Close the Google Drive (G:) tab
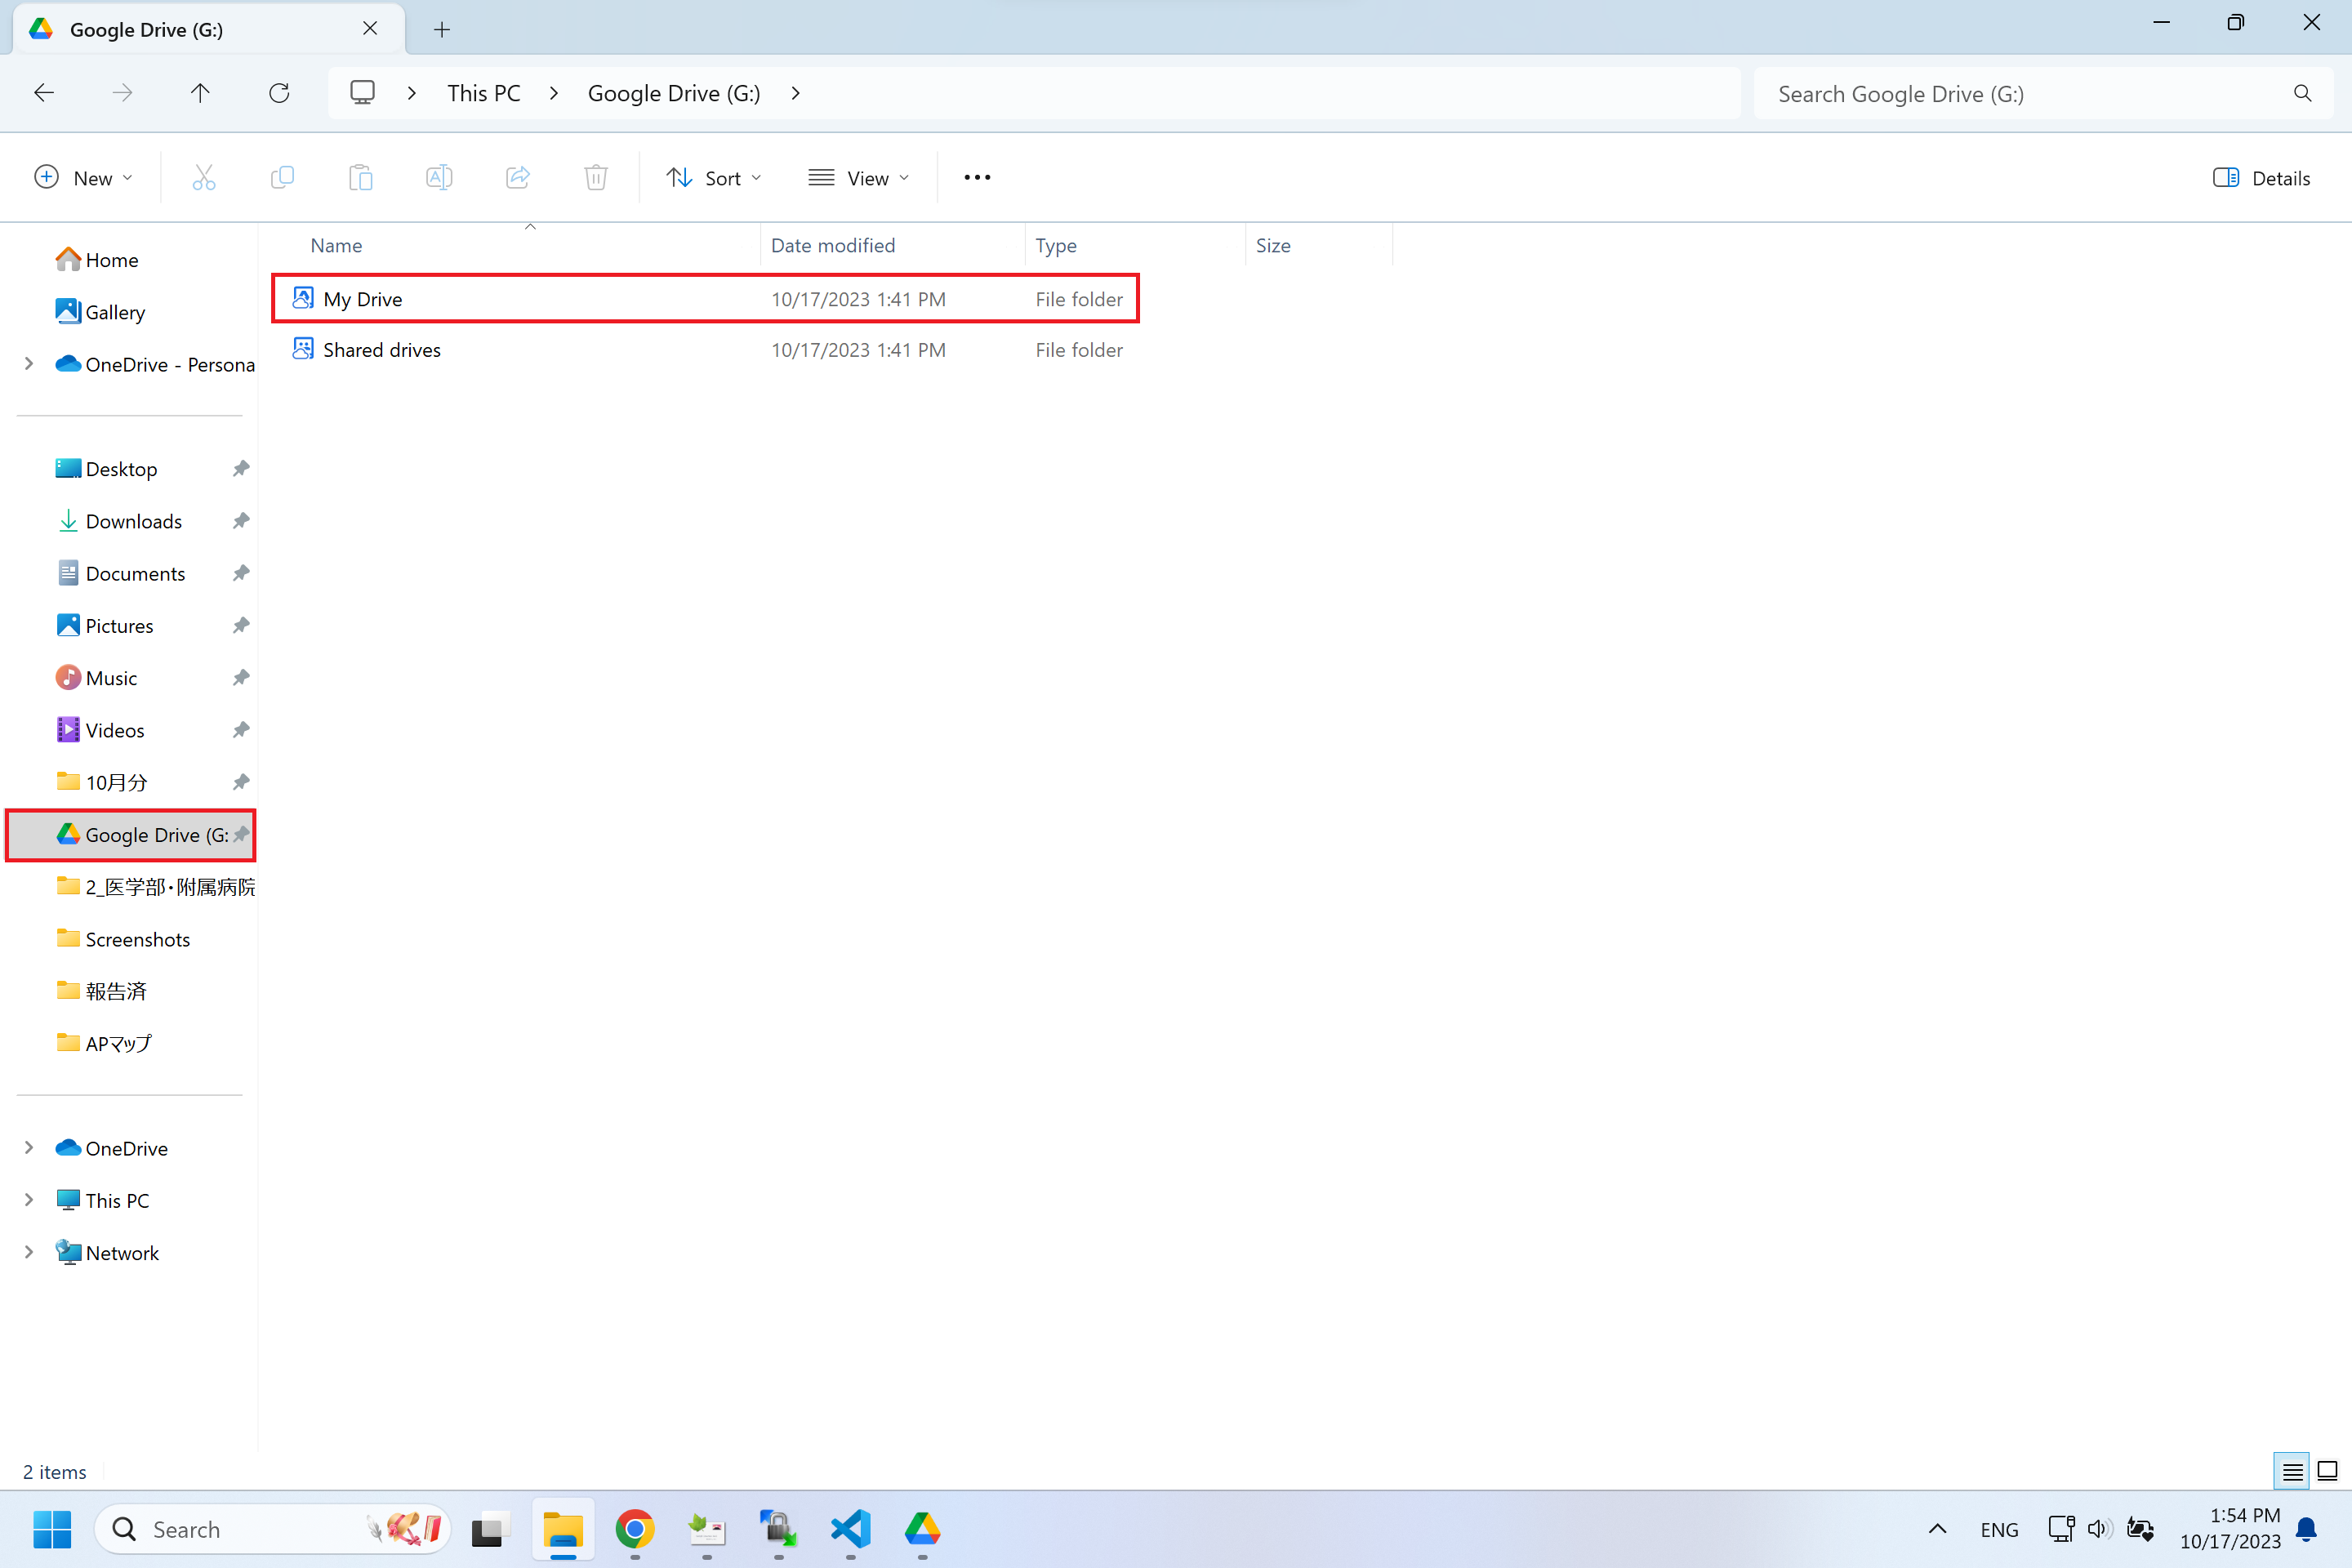This screenshot has width=2352, height=1568. point(370,29)
